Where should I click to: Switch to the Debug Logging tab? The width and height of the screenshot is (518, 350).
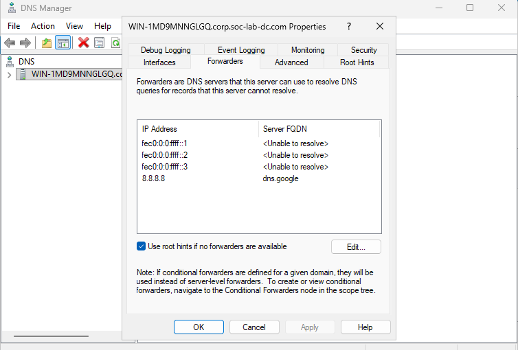point(166,50)
